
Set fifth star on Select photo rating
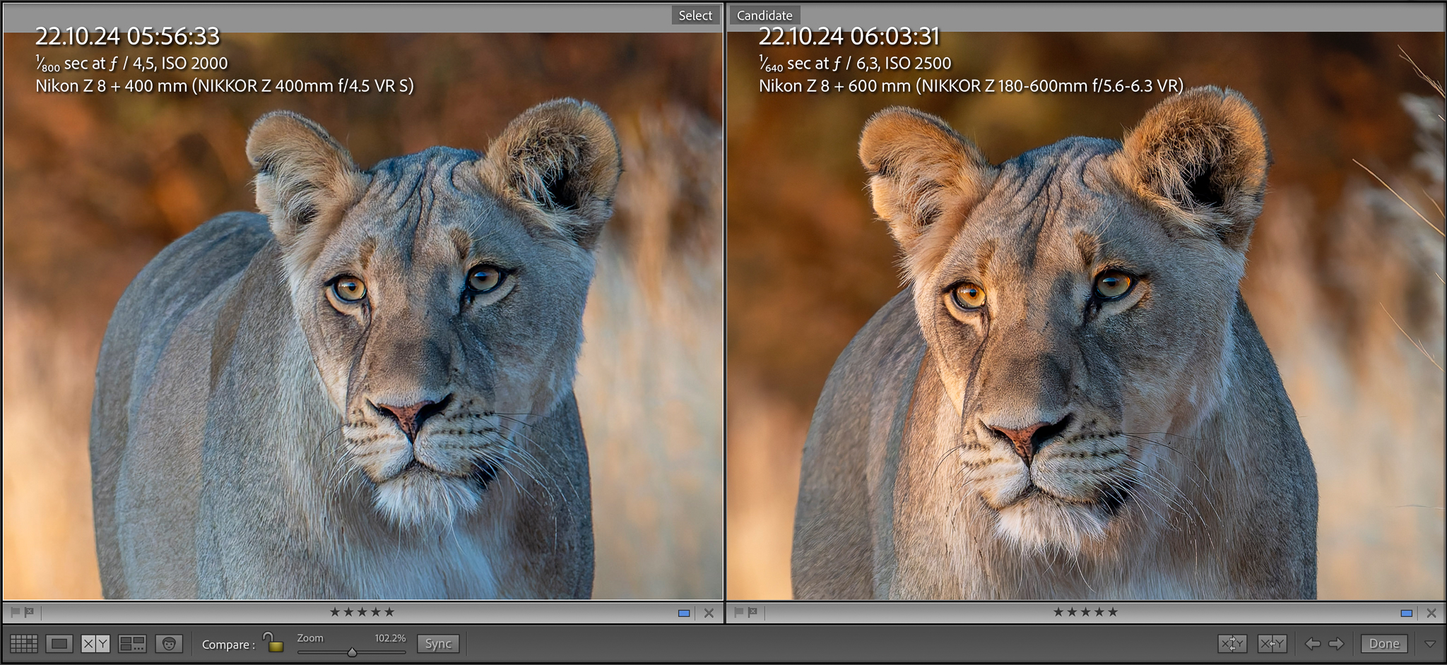pos(389,612)
